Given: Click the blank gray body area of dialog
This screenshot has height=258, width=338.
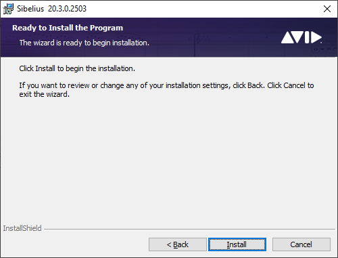Looking at the screenshot, I should pyautogui.click(x=169, y=158).
